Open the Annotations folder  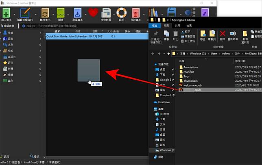pos(189,67)
